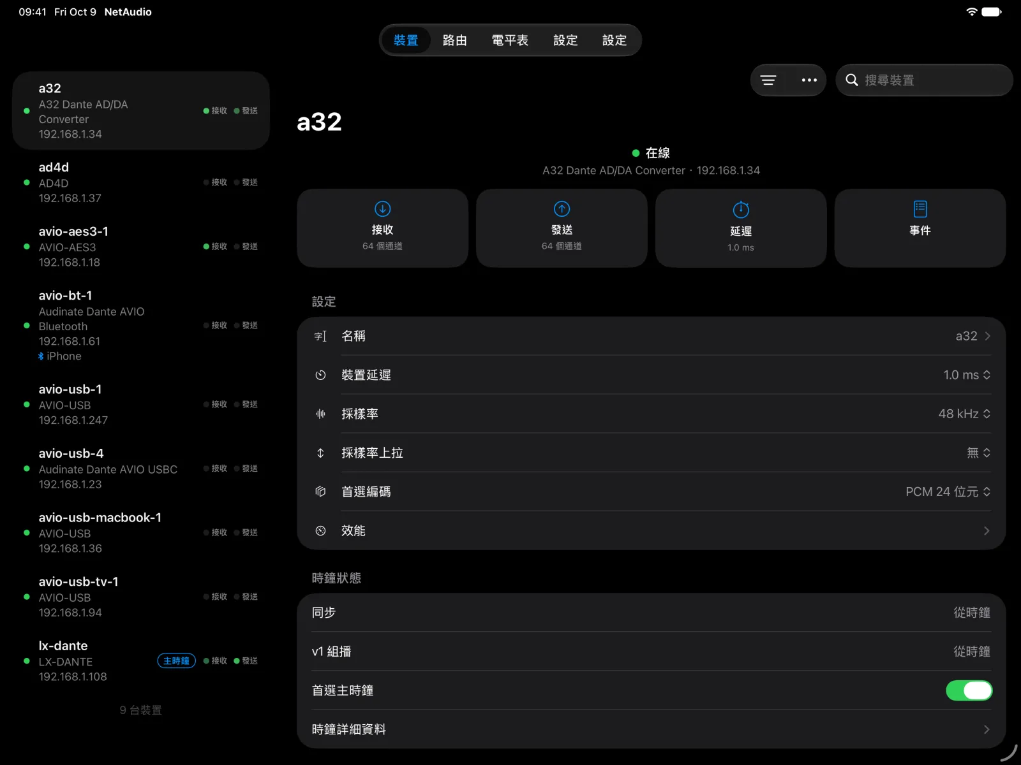Click the A32 Dante AD/DA Converter subtitle
1021x765 pixels.
point(614,171)
